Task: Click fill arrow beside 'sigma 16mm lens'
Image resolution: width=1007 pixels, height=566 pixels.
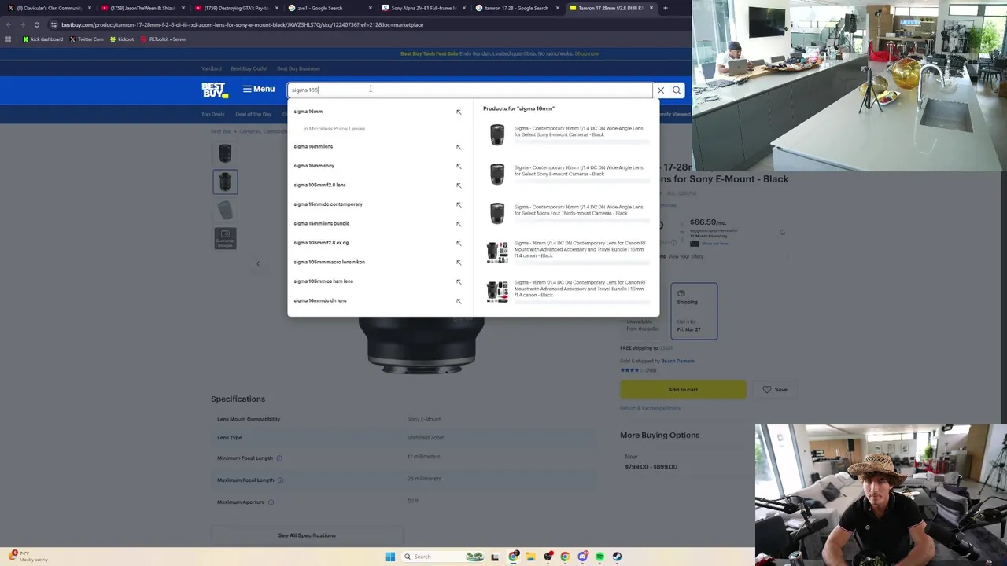Action: pos(459,147)
